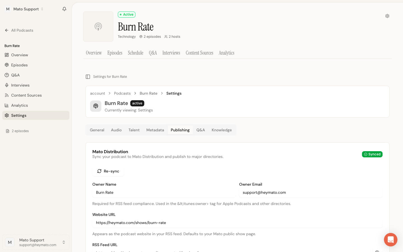Viewport: 403px width, 252px height.
Task: Click the Technology category label
Action: [x=127, y=37]
